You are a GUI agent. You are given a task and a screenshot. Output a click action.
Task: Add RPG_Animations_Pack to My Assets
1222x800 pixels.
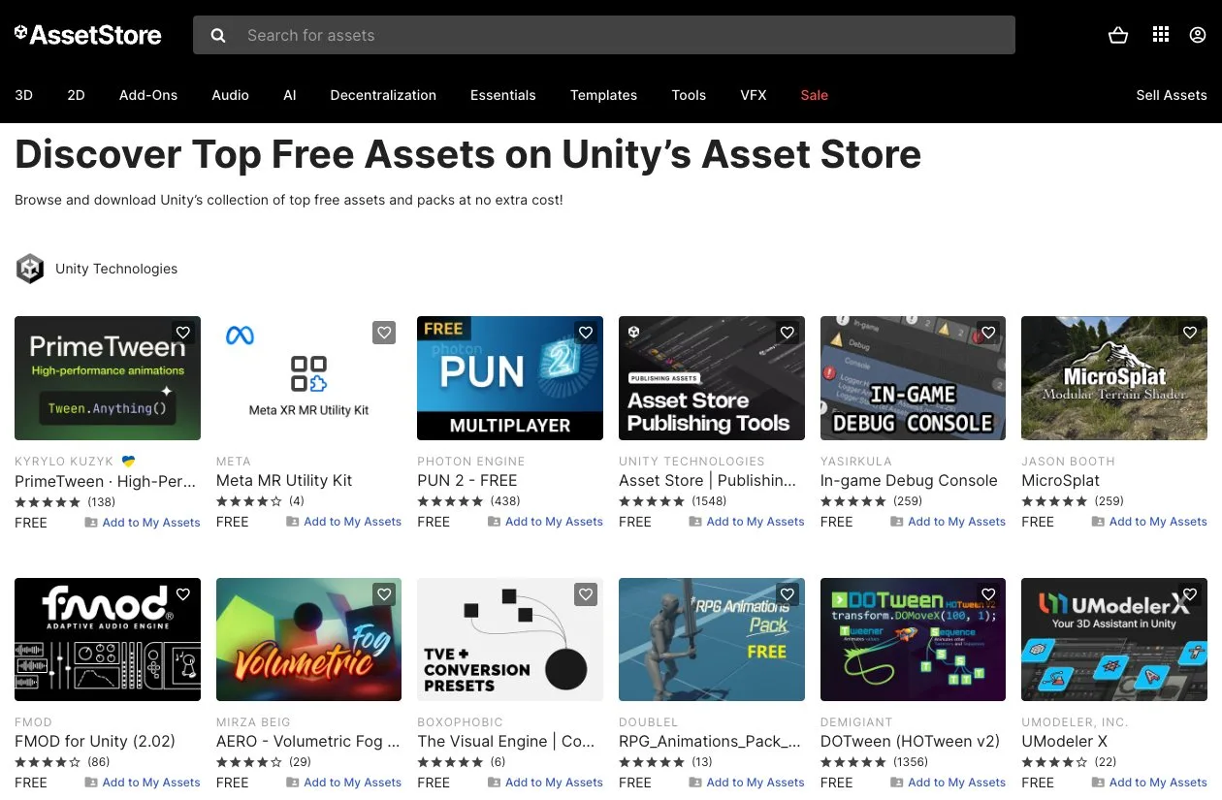click(747, 783)
